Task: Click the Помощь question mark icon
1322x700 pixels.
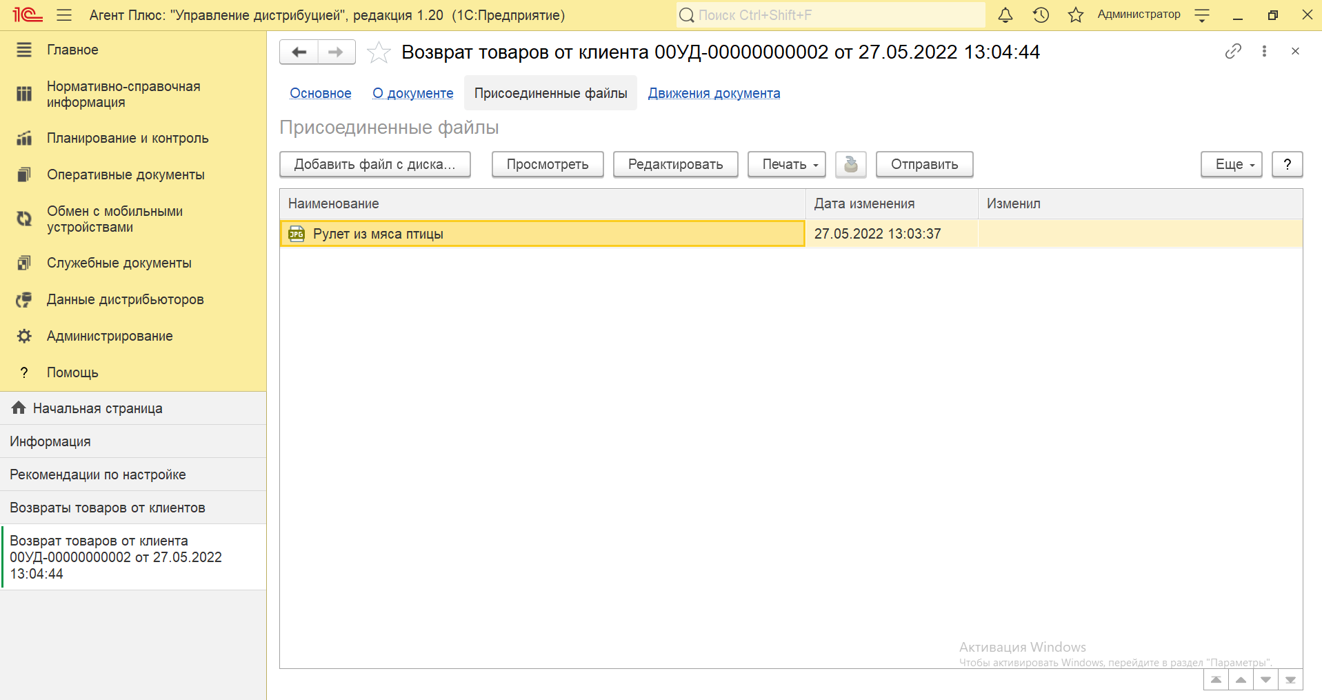Action: tap(24, 372)
